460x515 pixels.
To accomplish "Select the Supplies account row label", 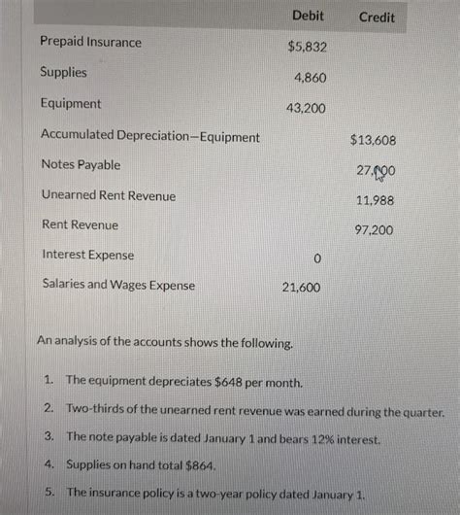I will coord(63,72).
